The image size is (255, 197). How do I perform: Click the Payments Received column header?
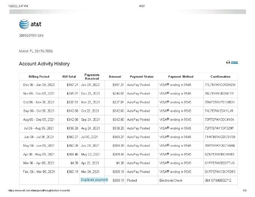(92, 77)
